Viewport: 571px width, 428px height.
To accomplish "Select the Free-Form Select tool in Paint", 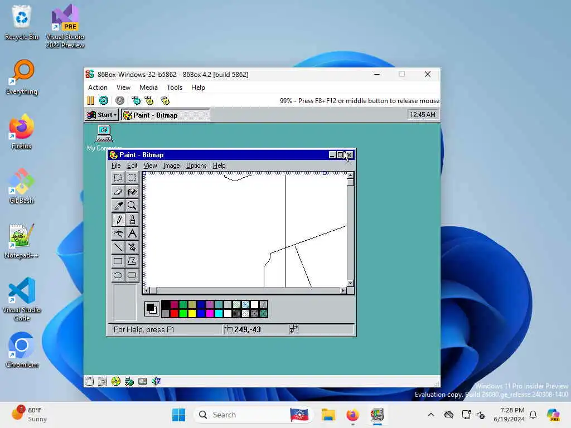I will pyautogui.click(x=118, y=178).
